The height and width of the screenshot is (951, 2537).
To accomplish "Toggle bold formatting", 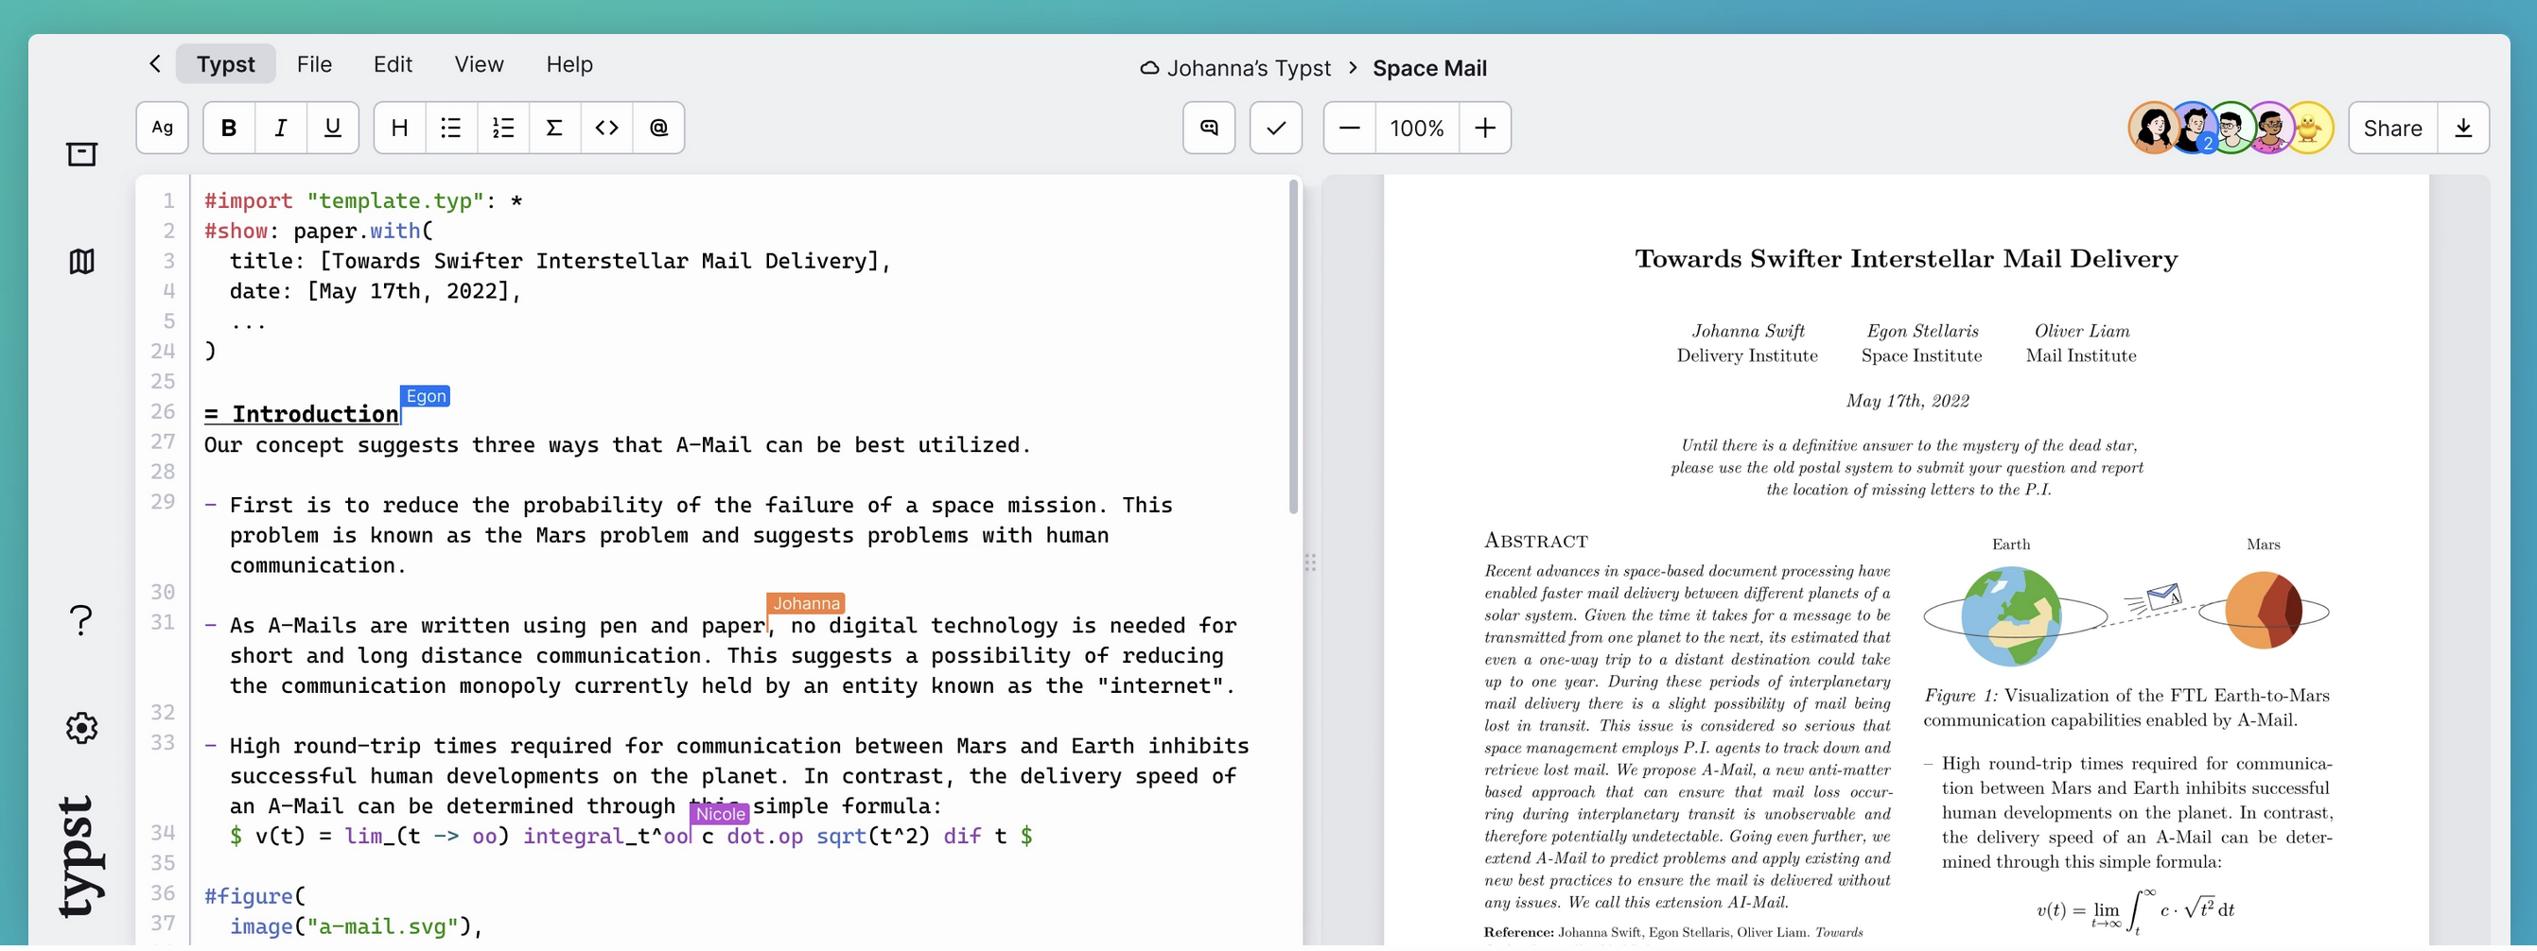I will click(x=229, y=128).
